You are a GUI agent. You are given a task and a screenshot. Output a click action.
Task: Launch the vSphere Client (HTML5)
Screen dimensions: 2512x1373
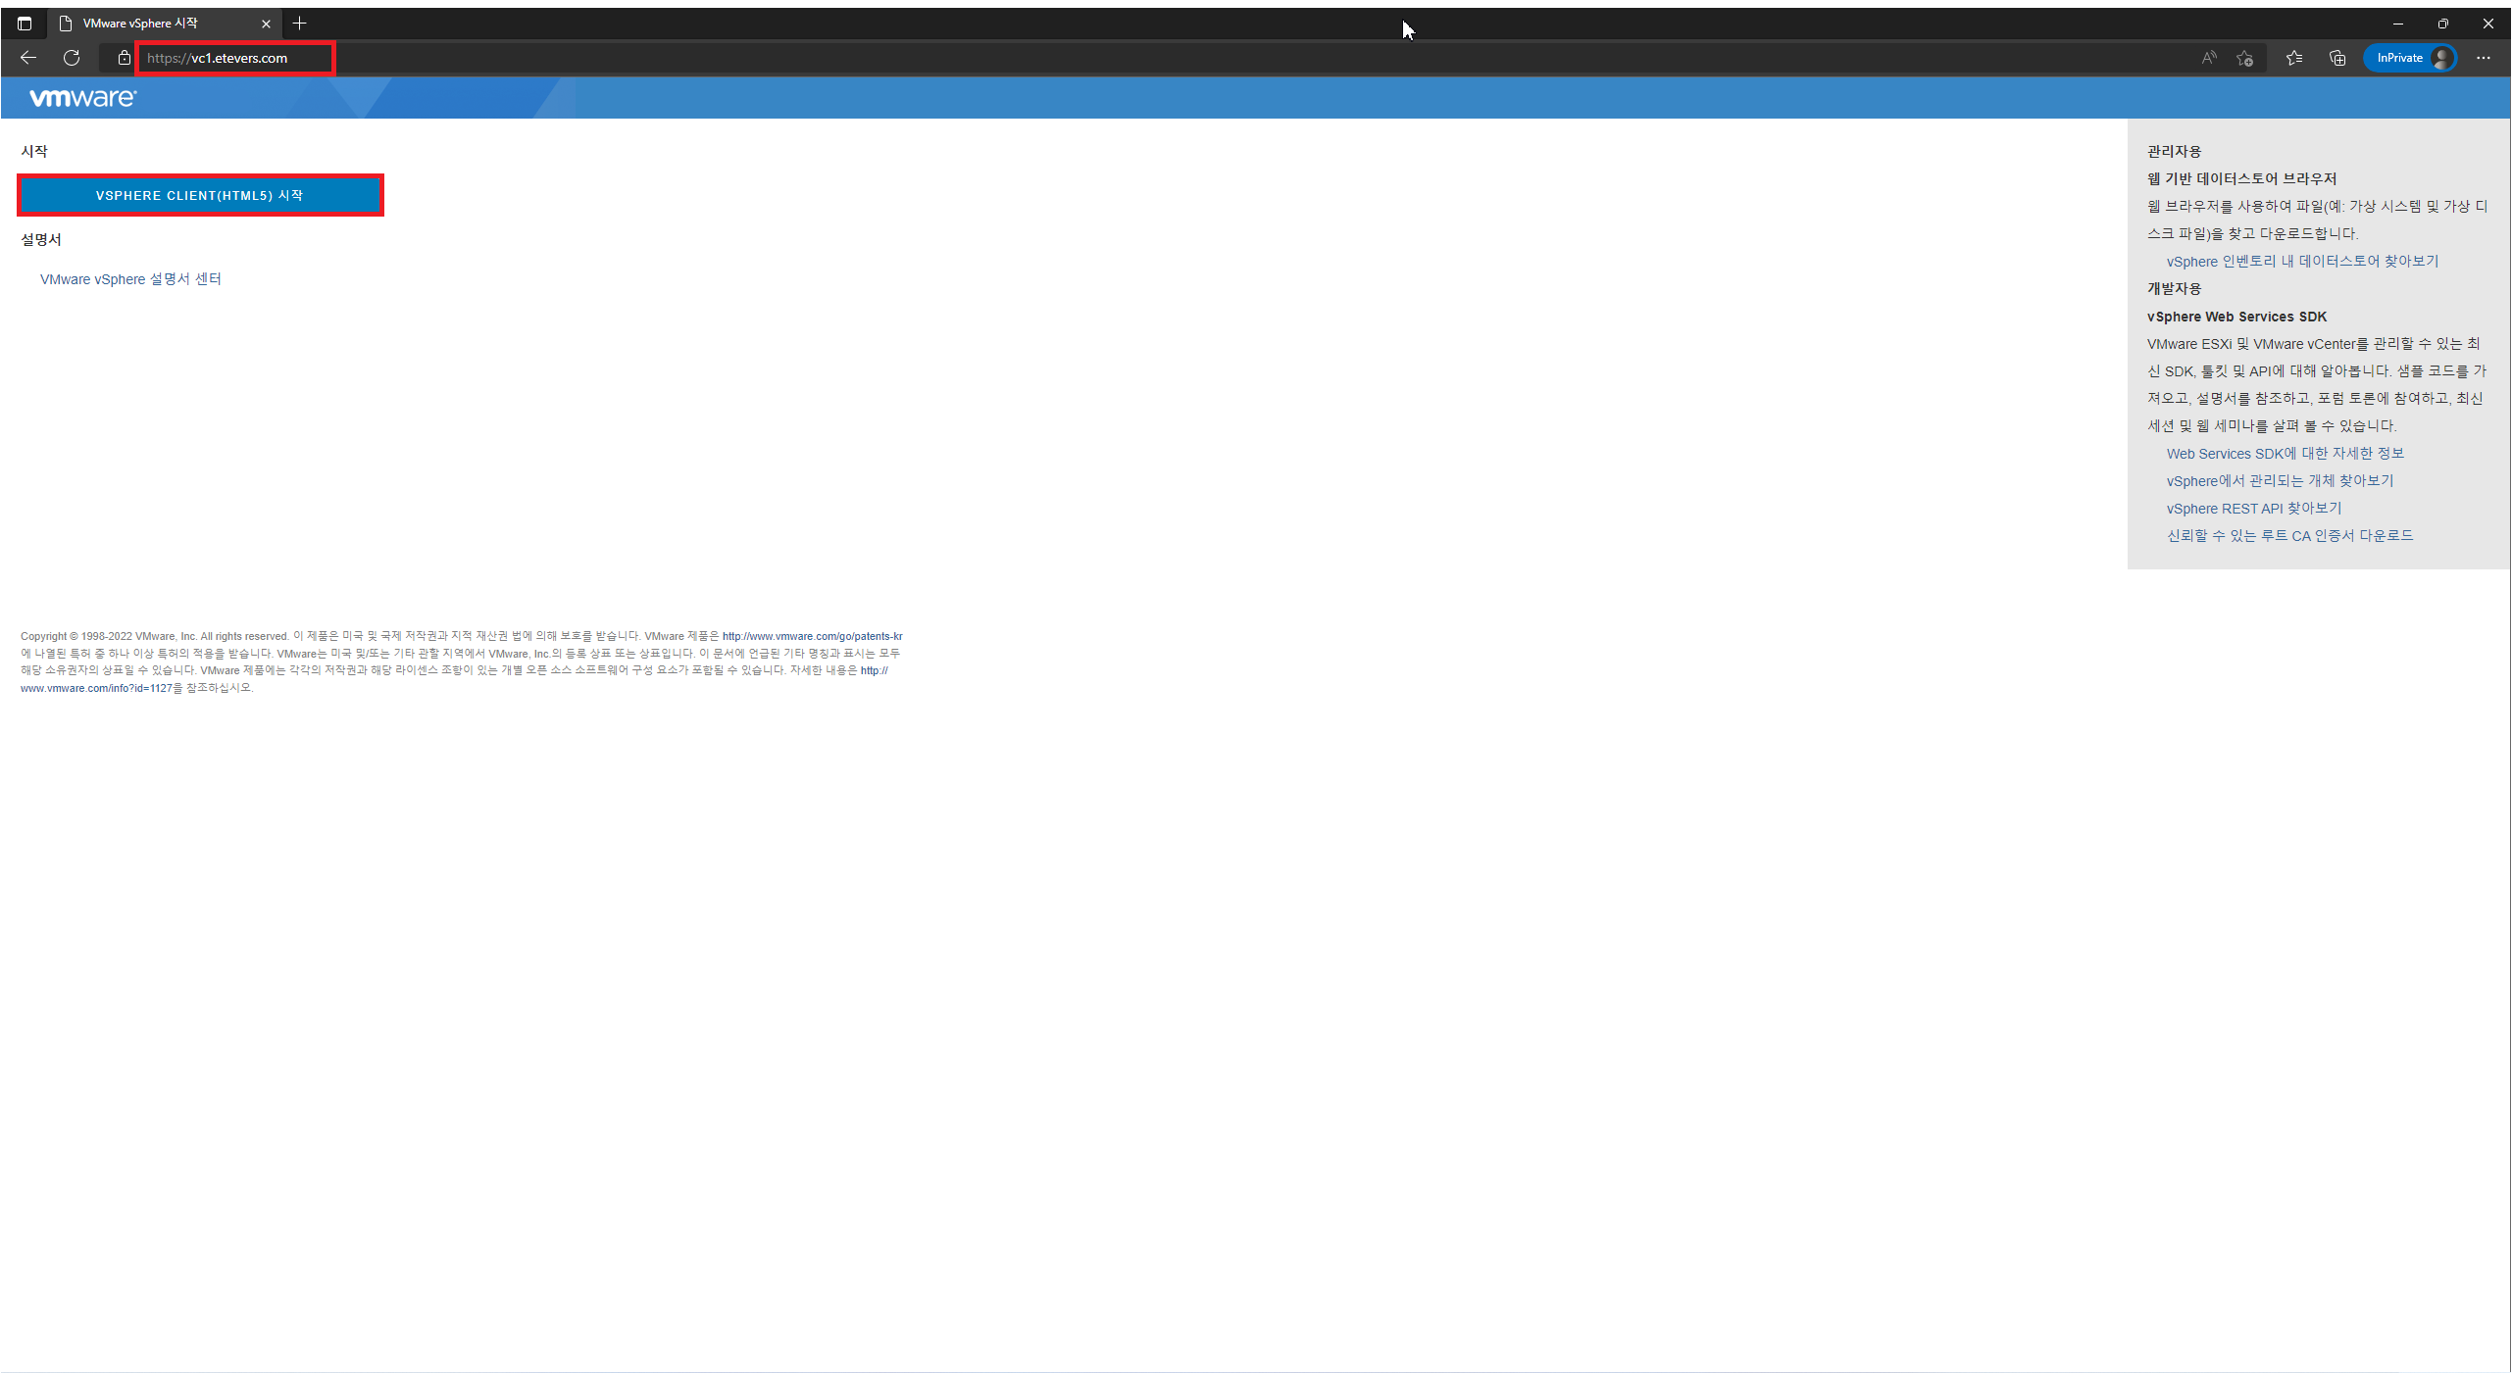[x=200, y=195]
